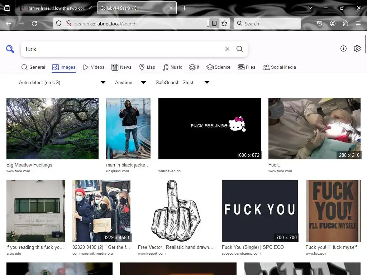
Task: Select the Images category tab
Action: coord(64,67)
